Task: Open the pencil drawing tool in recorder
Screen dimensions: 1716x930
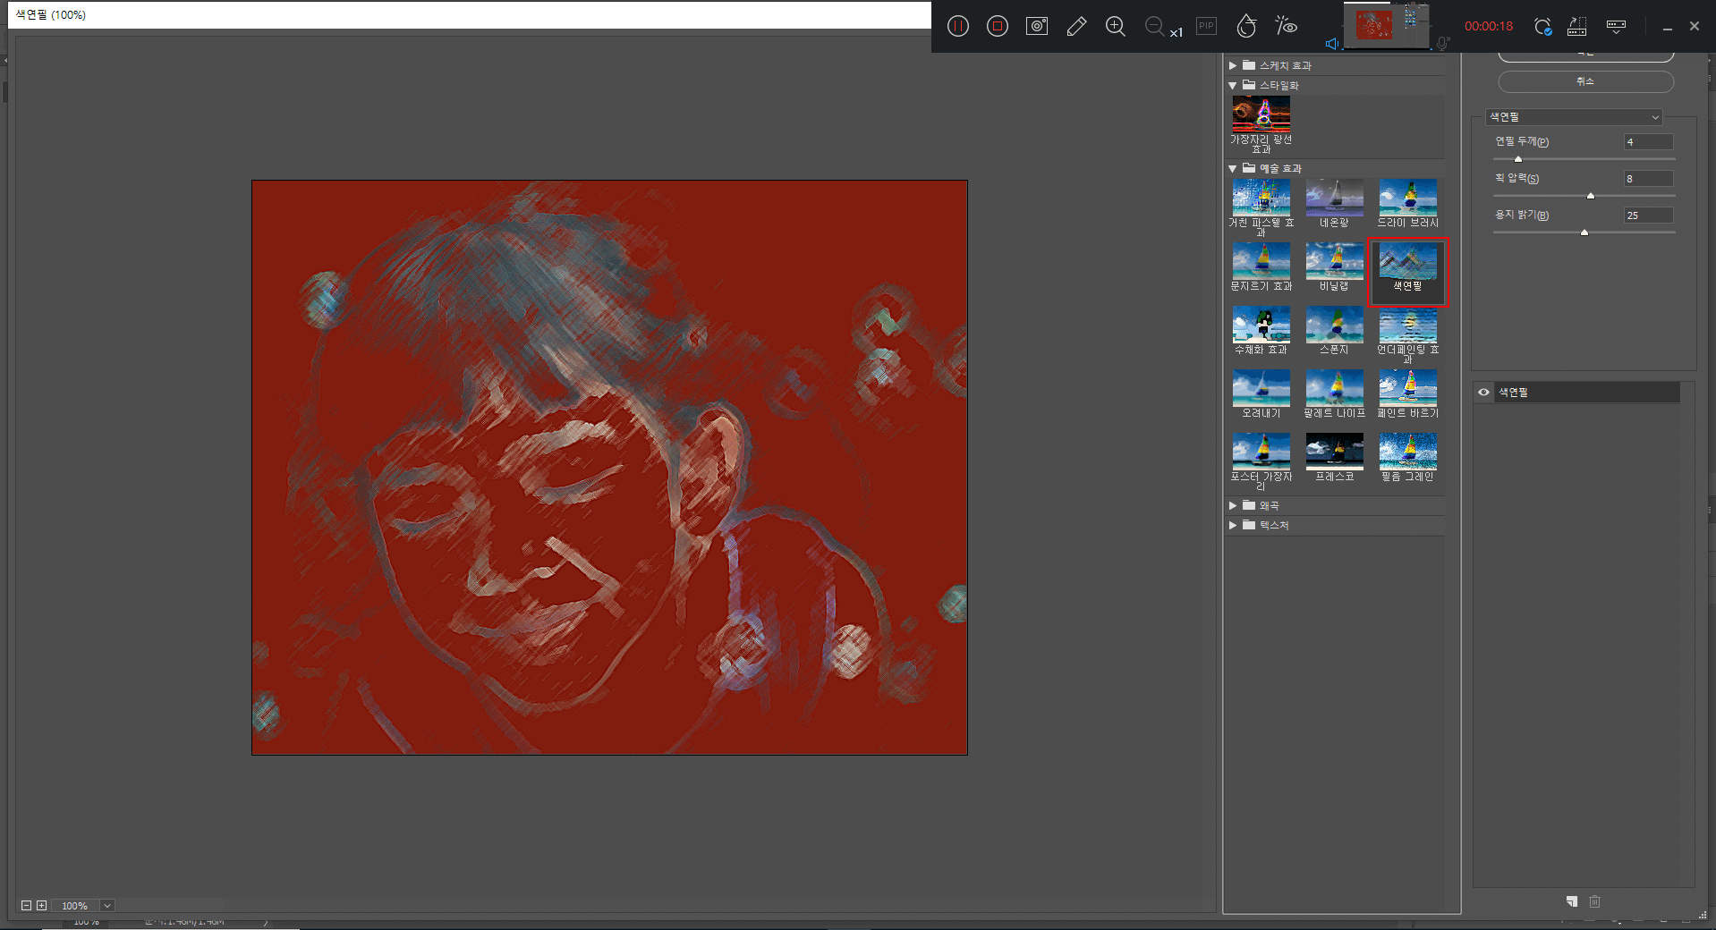Action: tap(1076, 26)
